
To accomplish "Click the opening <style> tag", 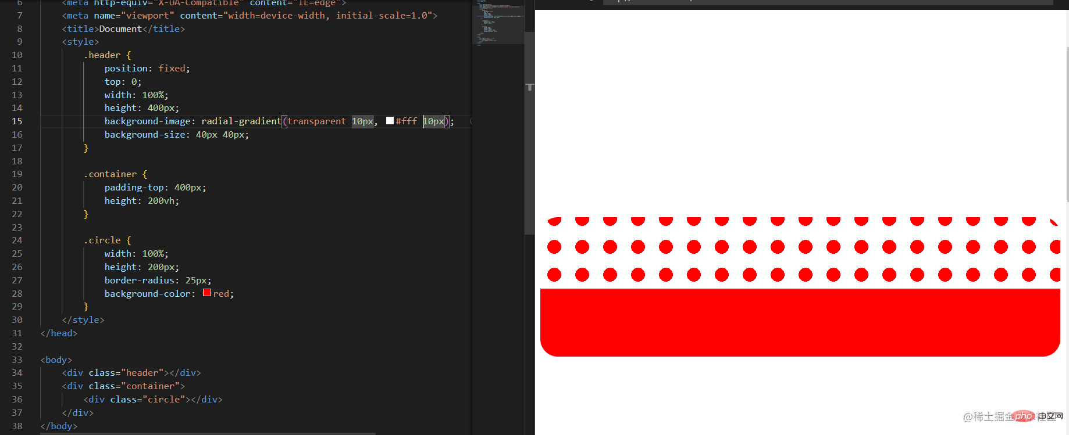I will tap(80, 42).
